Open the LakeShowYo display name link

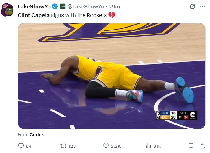[x=34, y=7]
